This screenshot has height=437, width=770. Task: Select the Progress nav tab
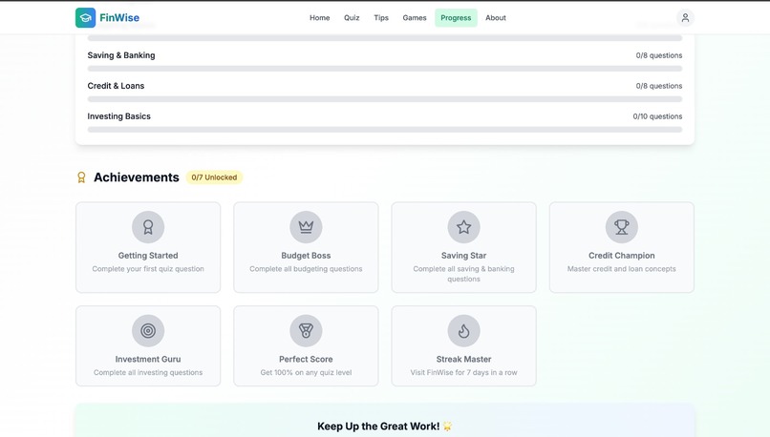456,18
